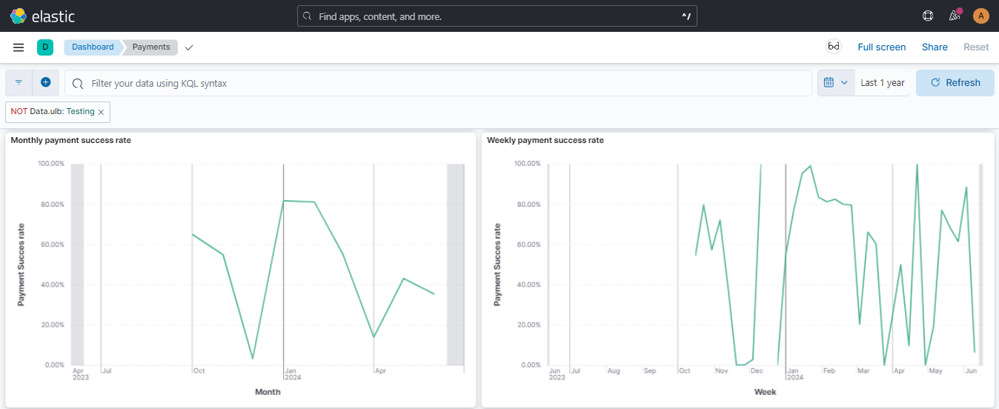This screenshot has height=409, width=999.
Task: Open the Last 1 year time range
Action: click(x=882, y=83)
